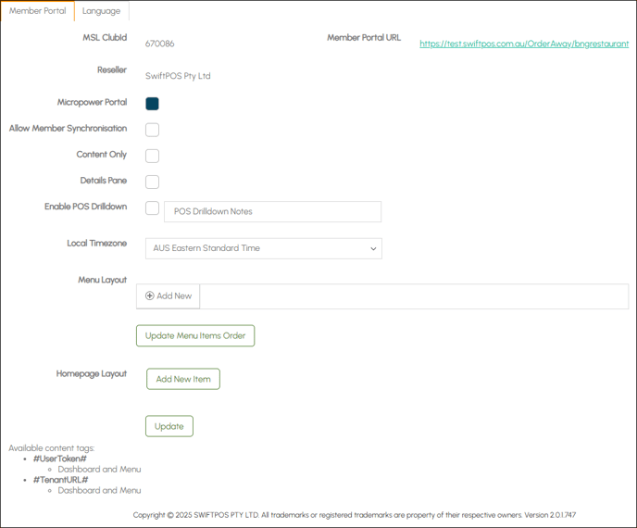Toggle the Details Pane checkbox

pyautogui.click(x=153, y=182)
